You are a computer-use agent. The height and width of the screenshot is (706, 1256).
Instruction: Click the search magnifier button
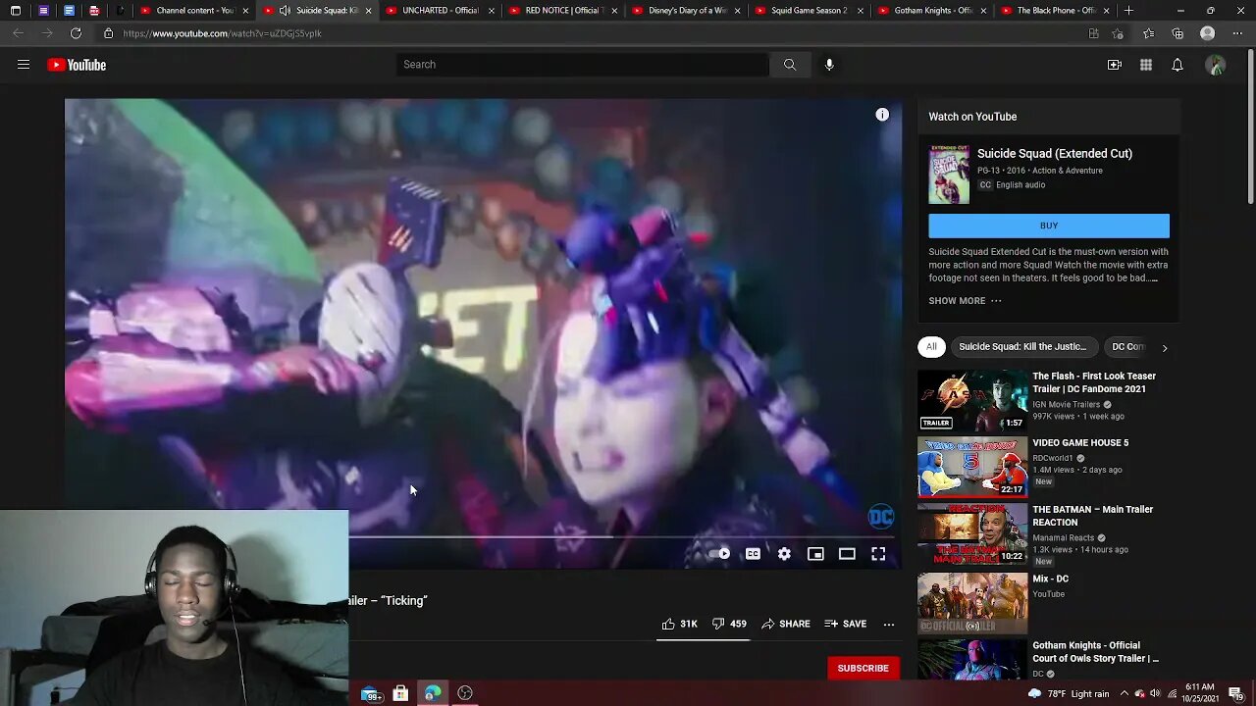tap(790, 65)
